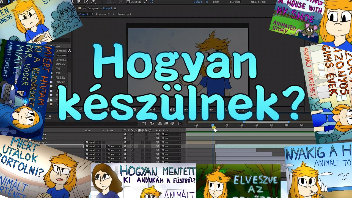Click the parent pick whip of Pre-comp 3 layer
Viewport: 352px width, 198px height.
(x=157, y=142)
